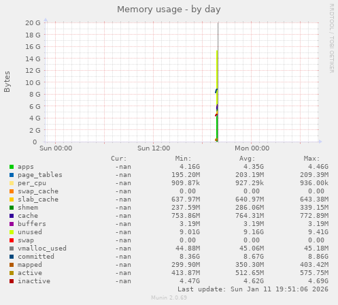
Task: Click the 'Sun 00:00' x-axis label
Action: pos(56,148)
